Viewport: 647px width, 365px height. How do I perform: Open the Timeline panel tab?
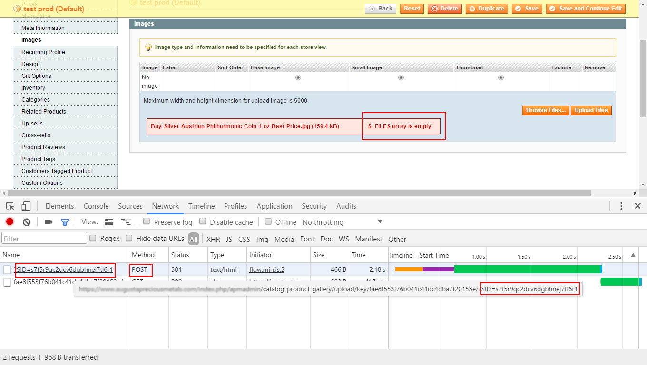pos(201,206)
